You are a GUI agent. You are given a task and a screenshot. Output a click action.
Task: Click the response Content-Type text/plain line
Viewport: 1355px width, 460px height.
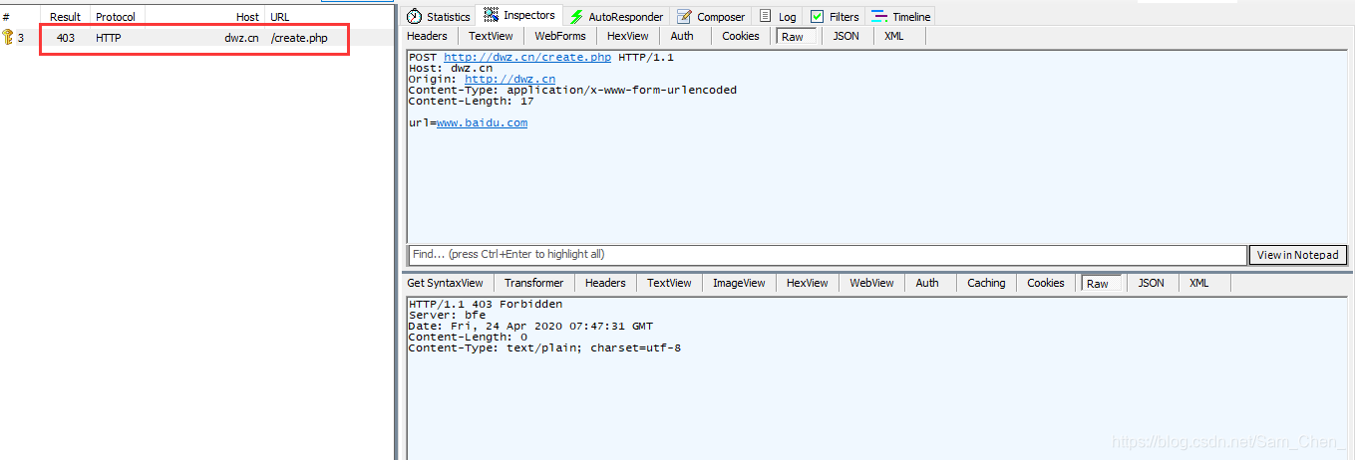545,348
